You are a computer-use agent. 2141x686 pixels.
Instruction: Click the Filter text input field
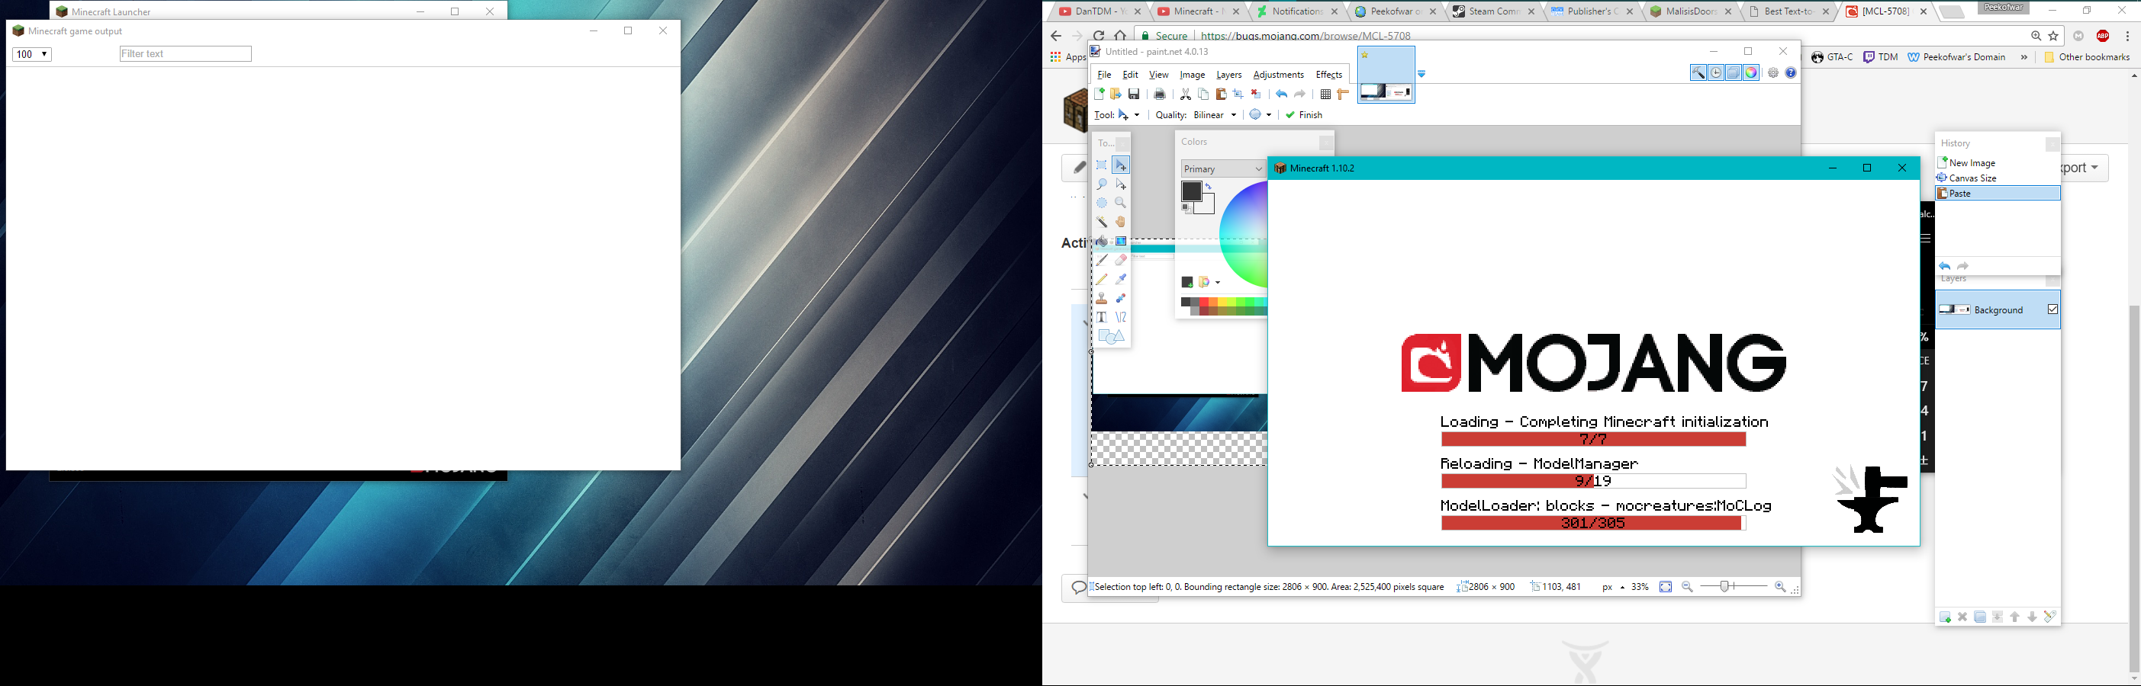tap(185, 54)
